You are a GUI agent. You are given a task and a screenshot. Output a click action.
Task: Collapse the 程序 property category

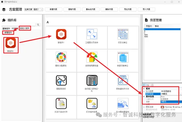click(x=144, y=89)
